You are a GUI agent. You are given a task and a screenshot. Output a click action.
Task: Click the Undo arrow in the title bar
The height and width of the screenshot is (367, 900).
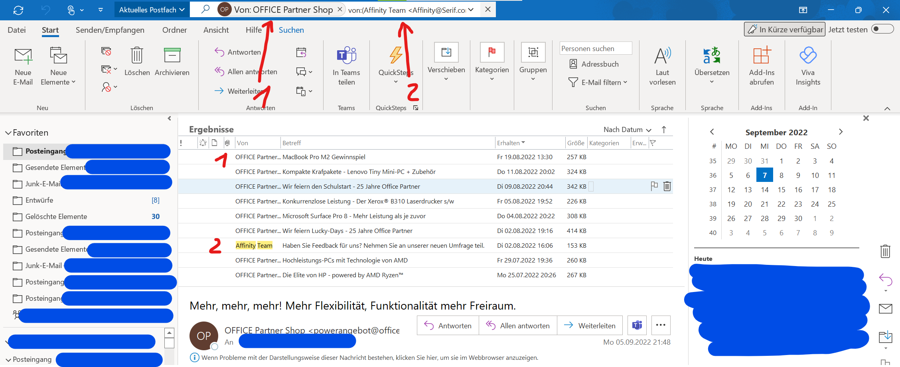pos(46,10)
